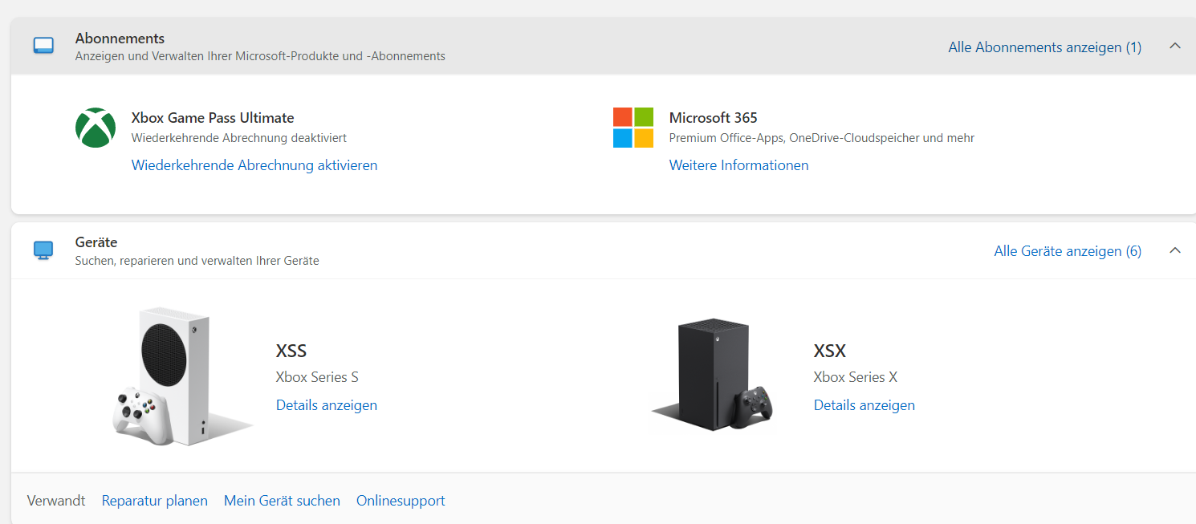Click the 'Xbox Series S' model text

(317, 377)
